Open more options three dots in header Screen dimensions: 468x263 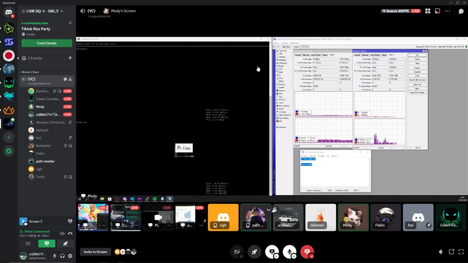pyautogui.click(x=447, y=11)
